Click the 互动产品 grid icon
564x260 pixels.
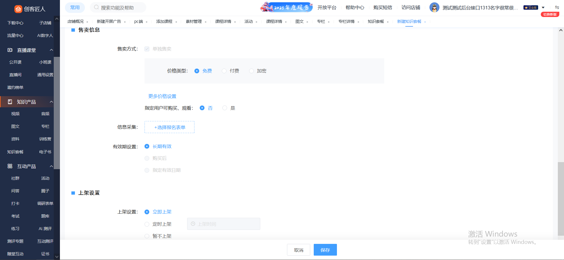10,166
